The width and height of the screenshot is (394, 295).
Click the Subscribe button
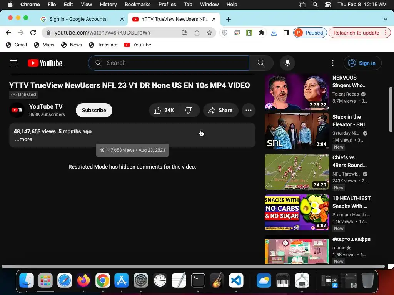coord(94,110)
